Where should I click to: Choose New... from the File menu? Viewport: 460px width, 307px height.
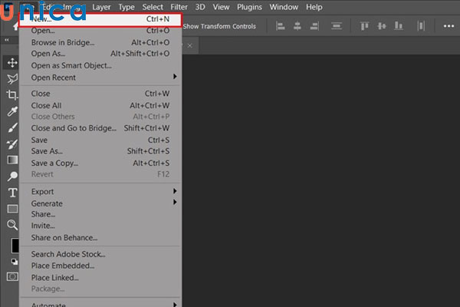pos(98,18)
